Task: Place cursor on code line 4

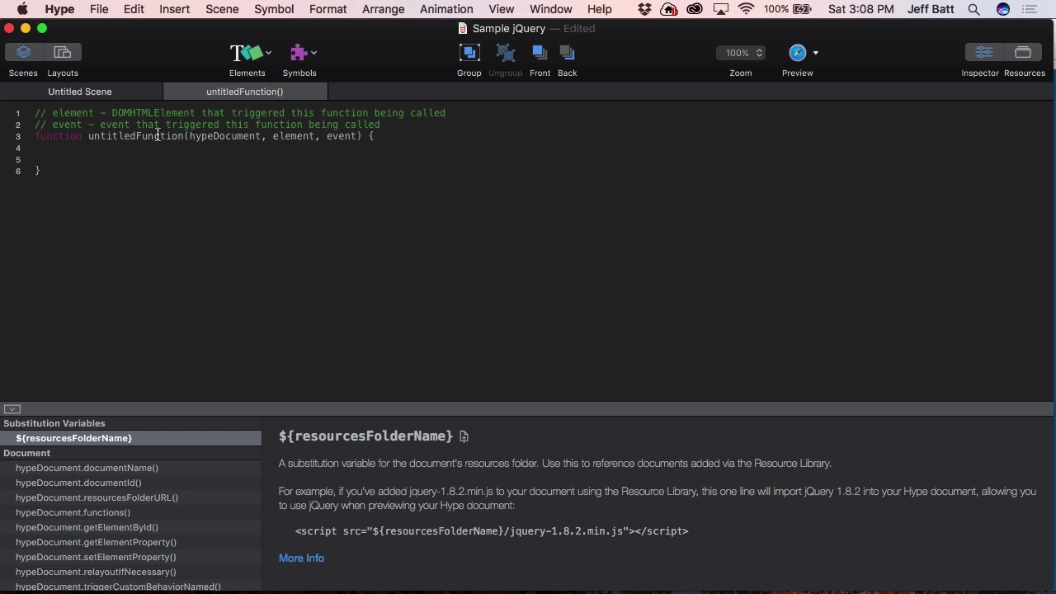Action: coord(528,148)
